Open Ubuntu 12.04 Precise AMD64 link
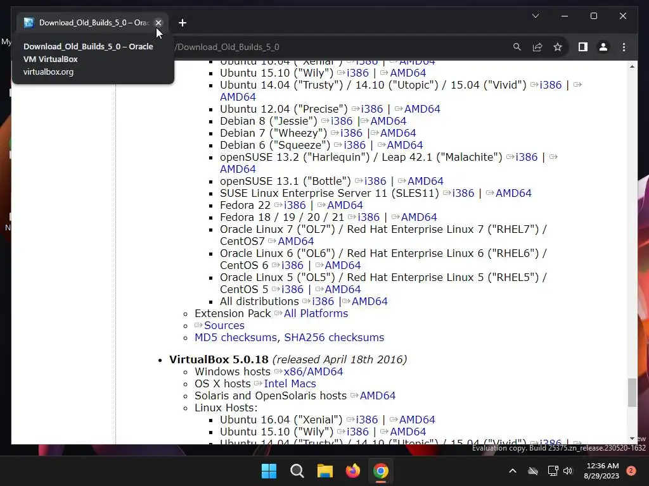Viewport: 649px width, 486px height. pos(421,109)
